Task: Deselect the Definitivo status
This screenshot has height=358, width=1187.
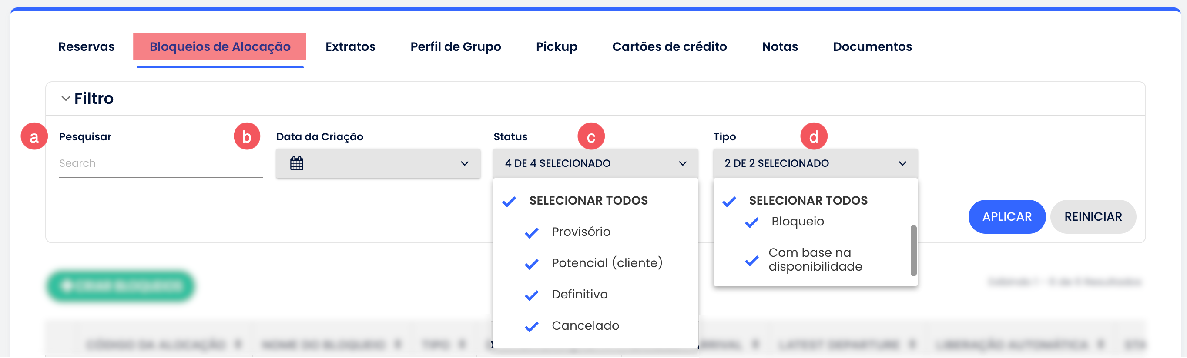Action: click(x=532, y=295)
